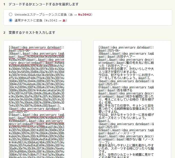
Task: Click the label '通常テキストに変換'
Action: point(28,20)
